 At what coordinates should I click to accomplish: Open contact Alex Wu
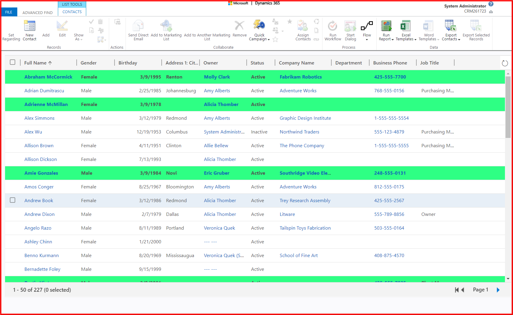[33, 132]
